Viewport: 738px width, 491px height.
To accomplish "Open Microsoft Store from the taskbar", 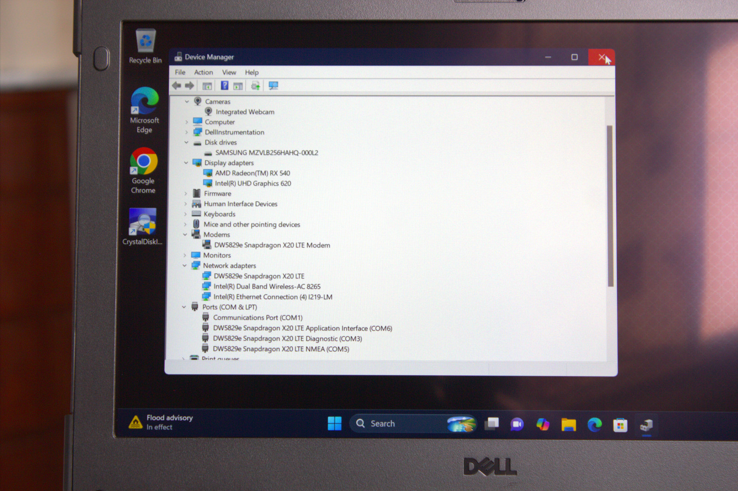I will [620, 425].
